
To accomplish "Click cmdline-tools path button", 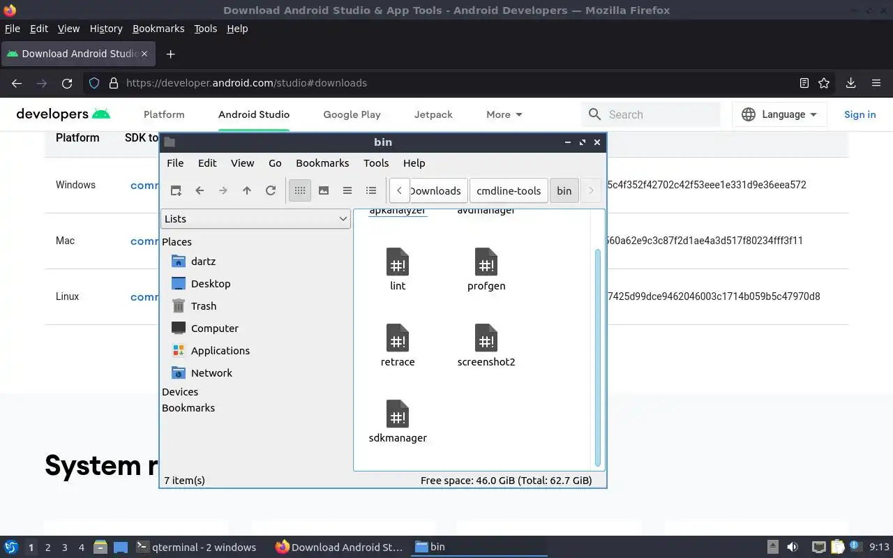I will (x=509, y=190).
